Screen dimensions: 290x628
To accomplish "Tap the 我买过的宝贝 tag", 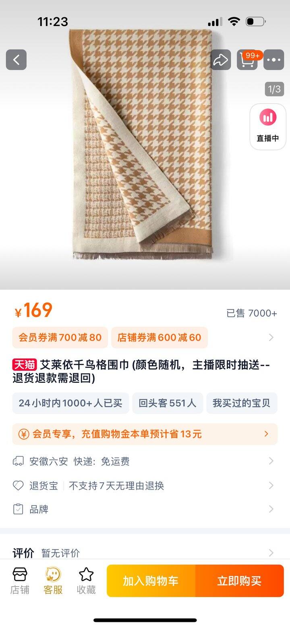I will pos(242,403).
